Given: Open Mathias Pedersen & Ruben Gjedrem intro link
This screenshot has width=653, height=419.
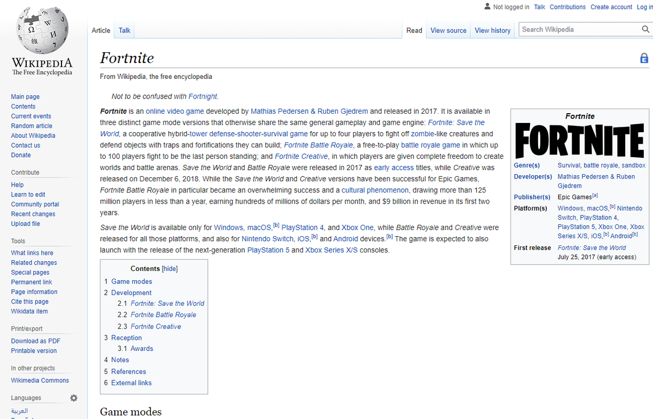Looking at the screenshot, I should point(309,111).
